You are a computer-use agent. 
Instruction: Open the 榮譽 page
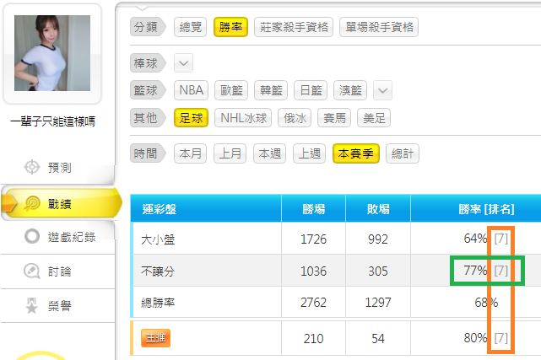(x=57, y=305)
